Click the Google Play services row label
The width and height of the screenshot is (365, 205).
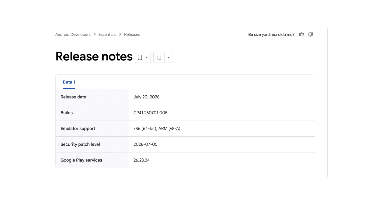coord(81,160)
